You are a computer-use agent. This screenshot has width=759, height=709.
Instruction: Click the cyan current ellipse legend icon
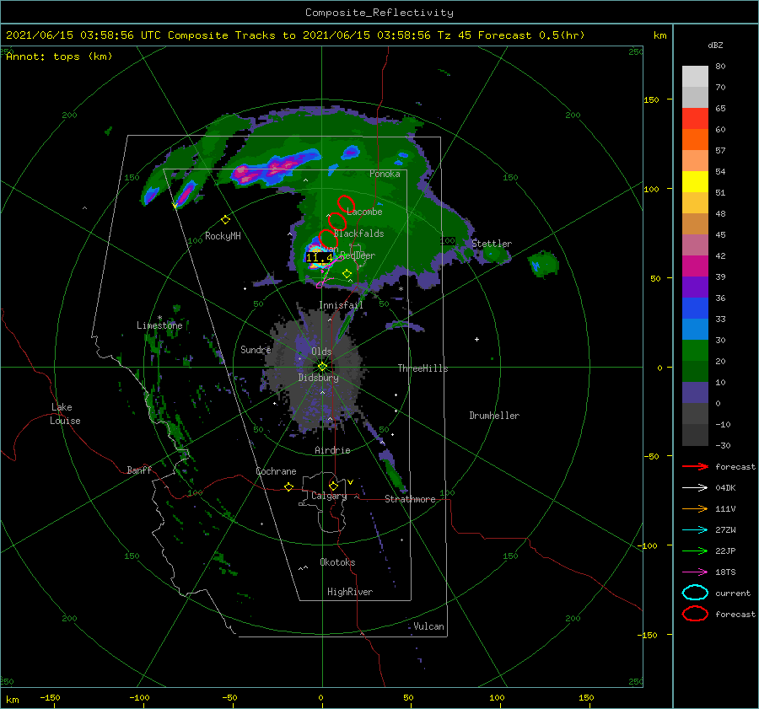point(695,593)
